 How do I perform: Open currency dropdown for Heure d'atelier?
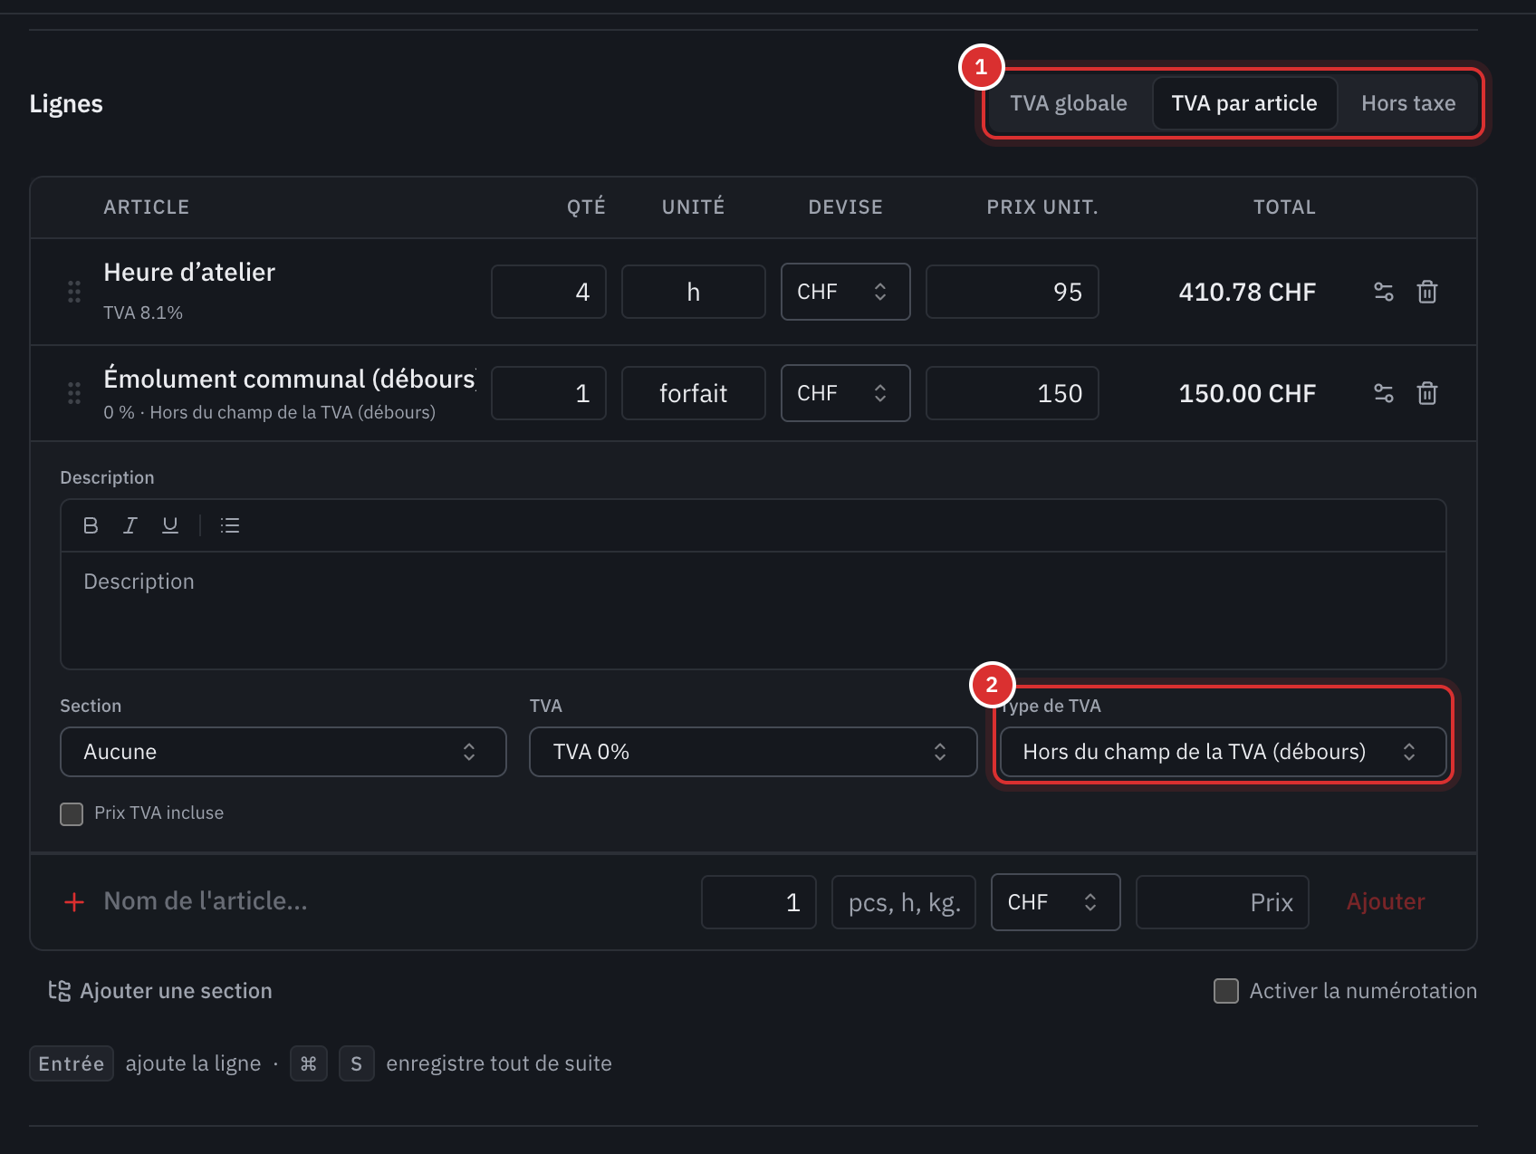(846, 292)
